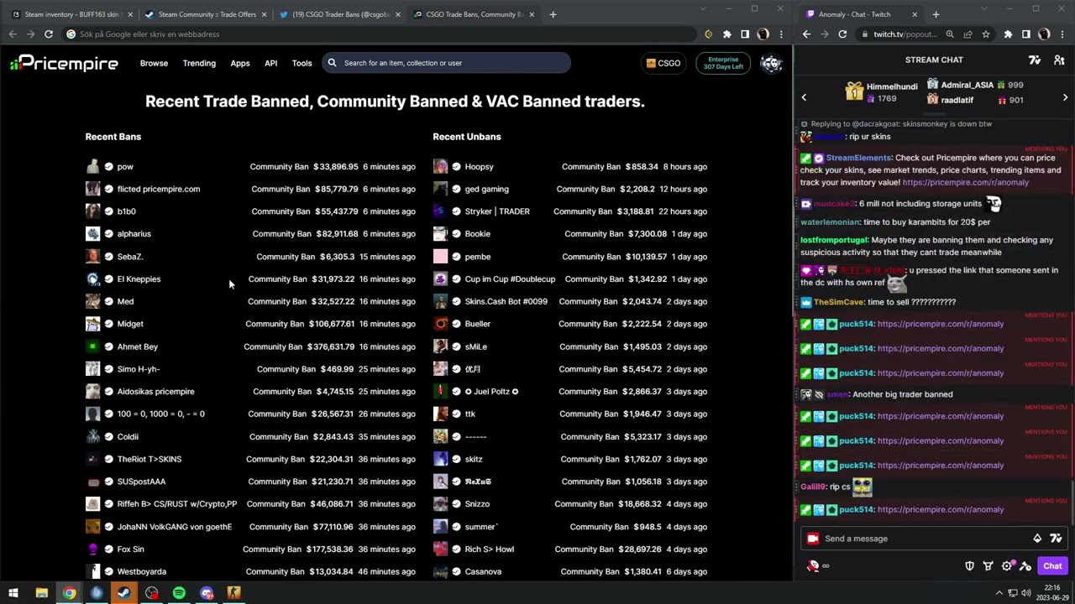Click the taskbar clock showing 22:16
This screenshot has height=604, width=1075.
[x=1053, y=592]
